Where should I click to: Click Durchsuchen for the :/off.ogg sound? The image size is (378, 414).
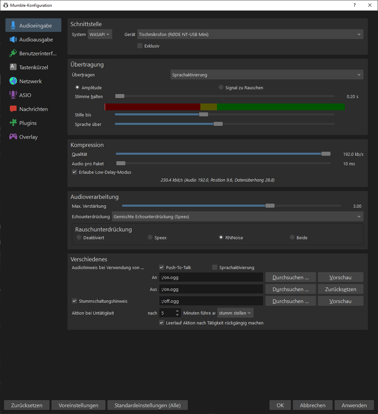291,301
